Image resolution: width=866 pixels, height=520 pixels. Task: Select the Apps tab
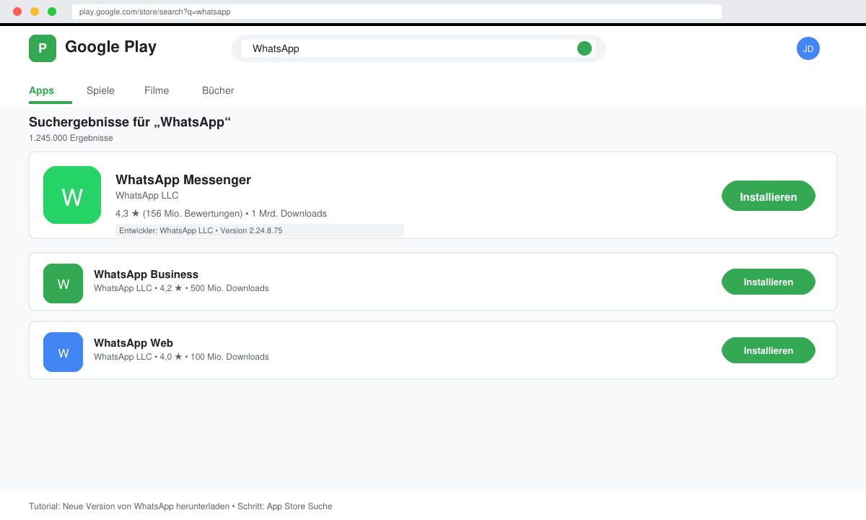pos(42,90)
